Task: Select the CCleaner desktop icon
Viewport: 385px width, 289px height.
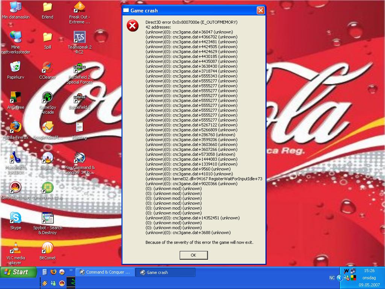Action: click(47, 68)
